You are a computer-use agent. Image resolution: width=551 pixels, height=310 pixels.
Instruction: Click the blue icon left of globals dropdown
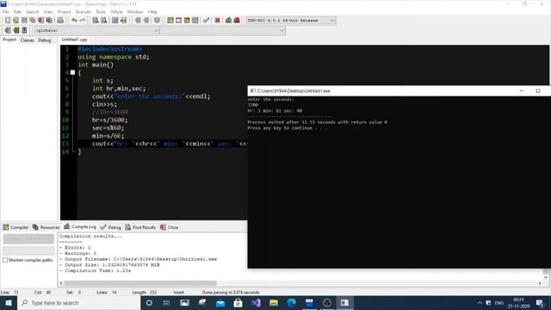click(24, 30)
